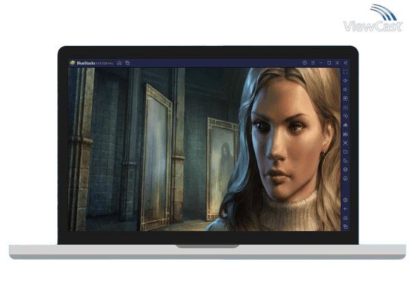Screen dimensions: 411x283
Task: Toggle fullscreen mode in BlueStacks sidebar
Action: click(345, 72)
